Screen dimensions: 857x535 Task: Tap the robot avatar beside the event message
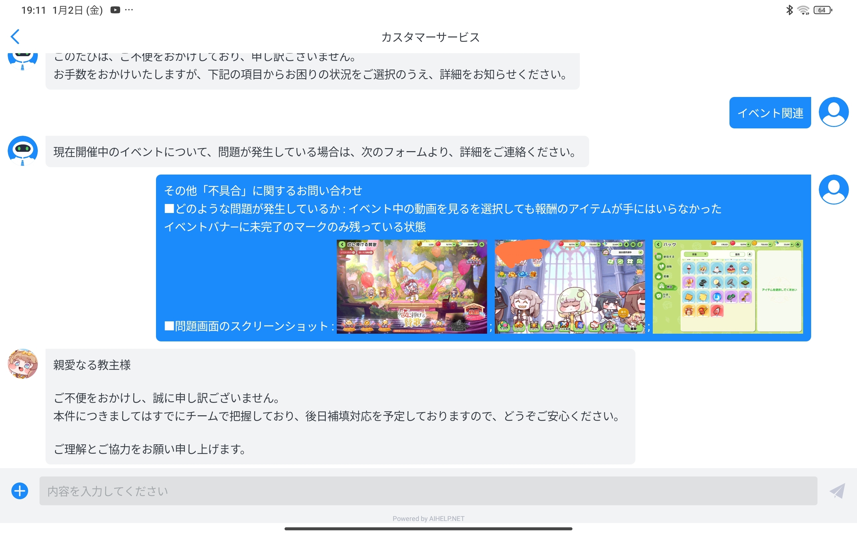click(x=23, y=150)
